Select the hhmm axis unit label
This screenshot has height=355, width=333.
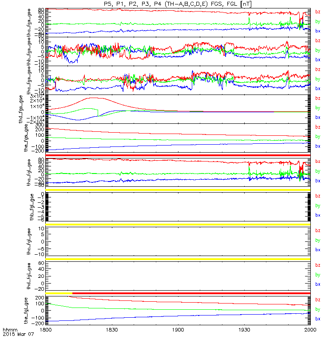coord(10,330)
